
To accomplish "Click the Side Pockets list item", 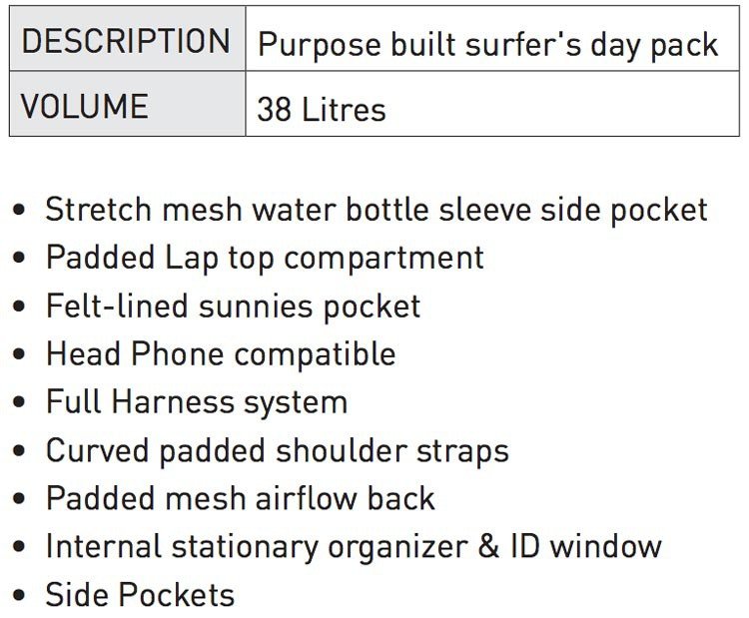I will point(140,595).
